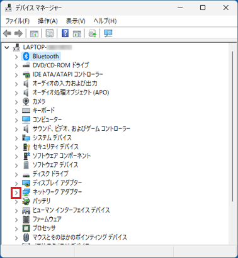Click the Update device driver toolbar icon

93,33
